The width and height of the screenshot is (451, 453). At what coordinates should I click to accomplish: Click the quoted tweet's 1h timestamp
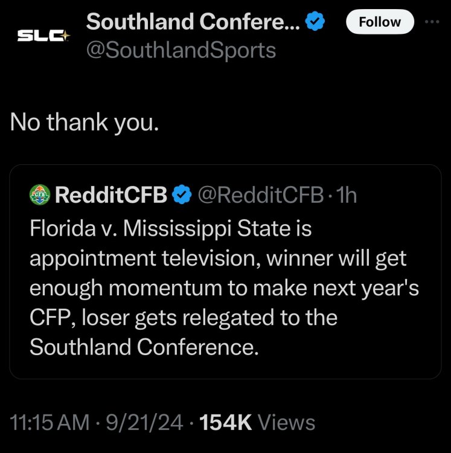[347, 194]
